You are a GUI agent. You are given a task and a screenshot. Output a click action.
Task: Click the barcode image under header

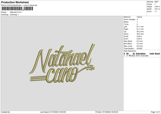pyautogui.click(x=17, y=9)
